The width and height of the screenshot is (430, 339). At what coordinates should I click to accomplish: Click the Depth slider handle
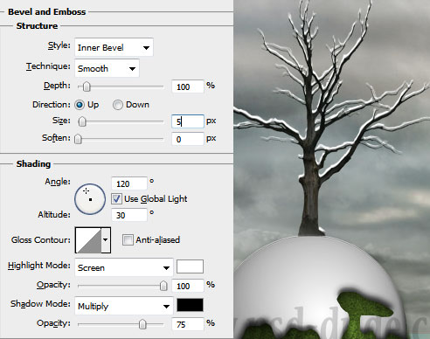(87, 86)
